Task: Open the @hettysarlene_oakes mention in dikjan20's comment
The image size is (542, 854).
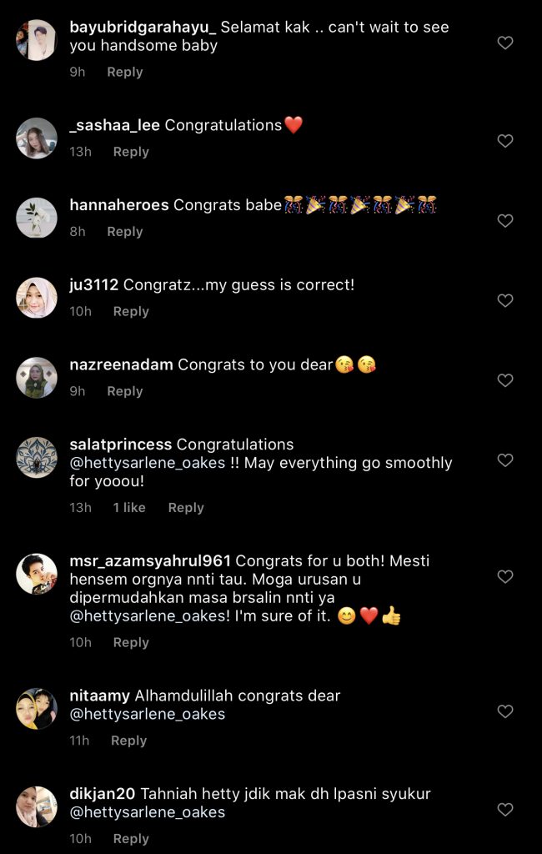Action: 148,812
